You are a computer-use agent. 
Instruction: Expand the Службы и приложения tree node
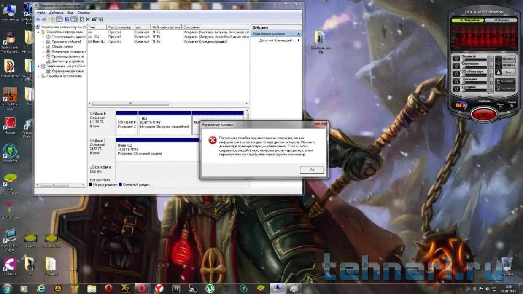pos(39,76)
